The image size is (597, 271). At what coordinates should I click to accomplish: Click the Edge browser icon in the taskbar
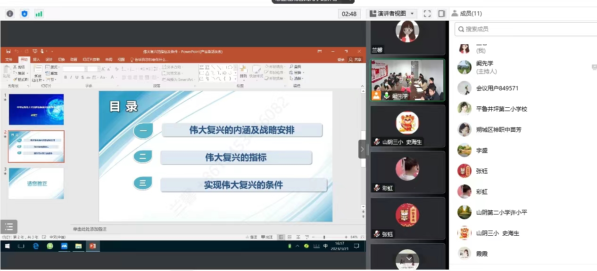tap(36, 246)
